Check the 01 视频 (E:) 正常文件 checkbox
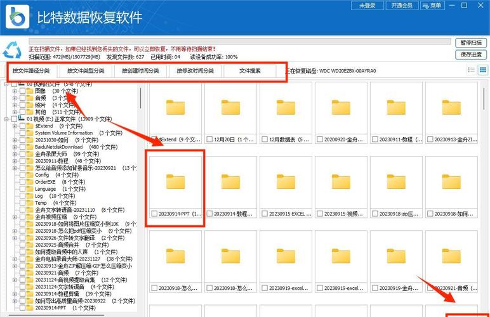 pyautogui.click(x=14, y=119)
